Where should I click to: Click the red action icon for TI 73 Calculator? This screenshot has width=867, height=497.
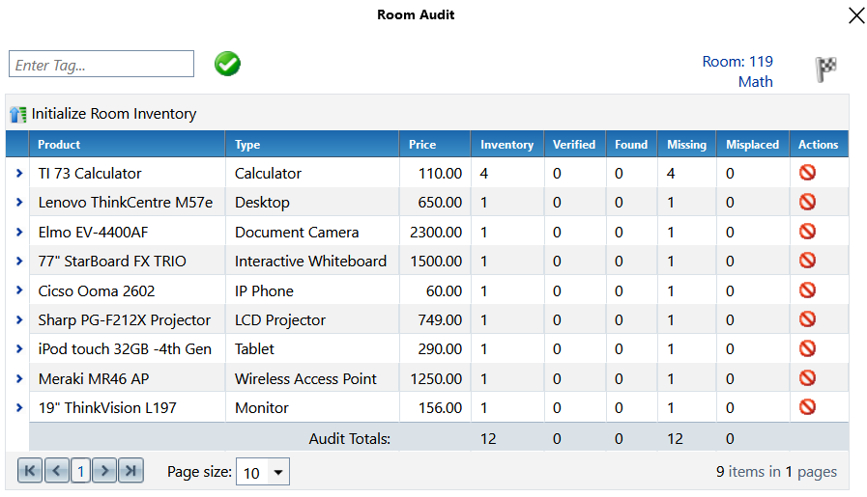(x=807, y=173)
